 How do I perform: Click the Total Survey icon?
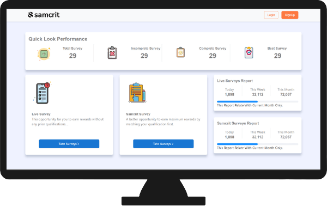(44, 53)
